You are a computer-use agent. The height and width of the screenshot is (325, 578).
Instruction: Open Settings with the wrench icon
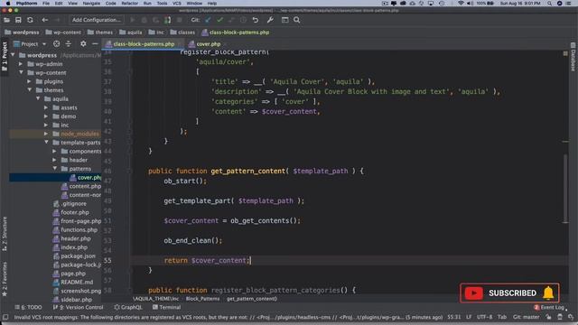270,20
